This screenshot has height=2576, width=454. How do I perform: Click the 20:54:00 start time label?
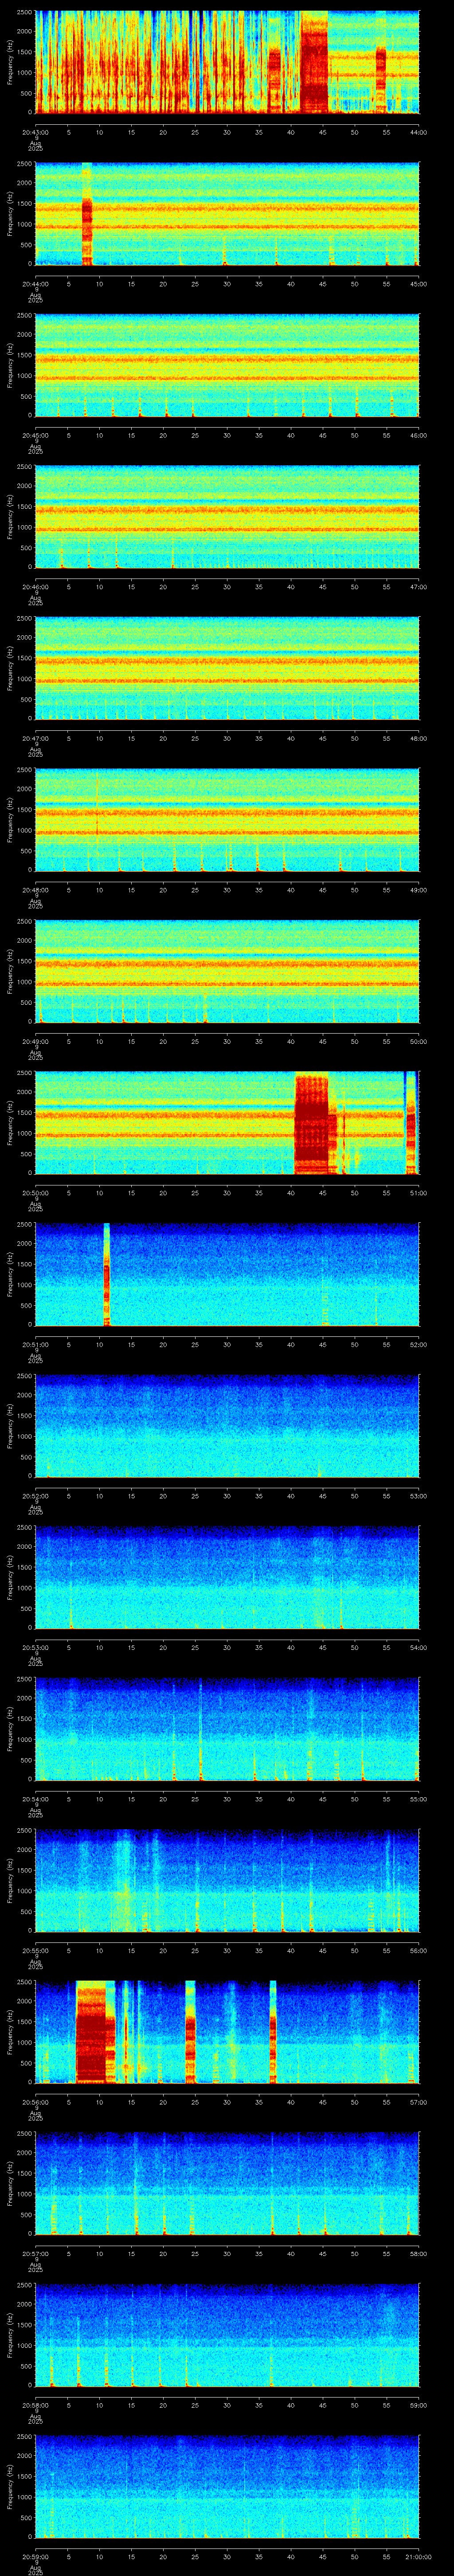(x=36, y=1799)
